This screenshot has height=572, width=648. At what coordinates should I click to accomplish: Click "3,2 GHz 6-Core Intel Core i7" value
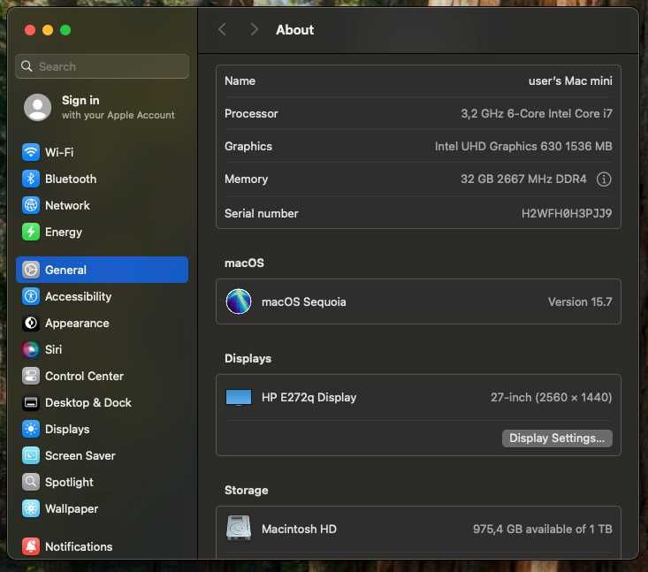click(537, 114)
